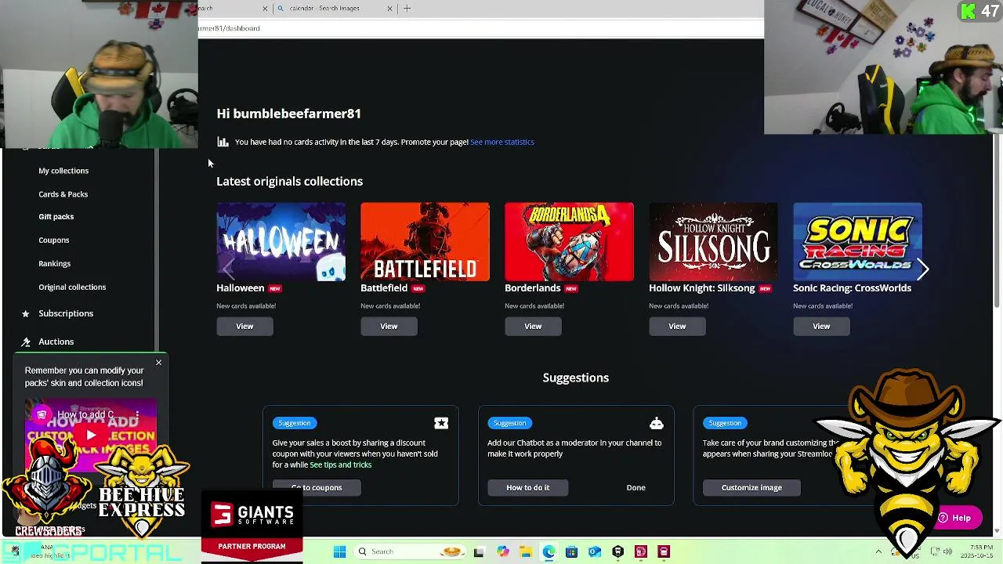Viewport: 1003px width, 564px height.
Task: Close the pack skin reminder popup
Action: pos(158,362)
